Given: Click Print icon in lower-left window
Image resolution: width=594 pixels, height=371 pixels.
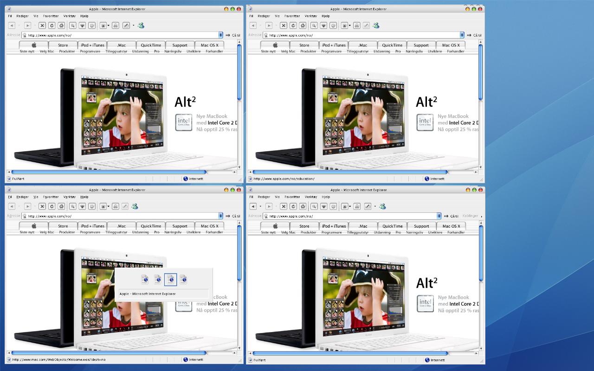Looking at the screenshot, I should (x=116, y=206).
